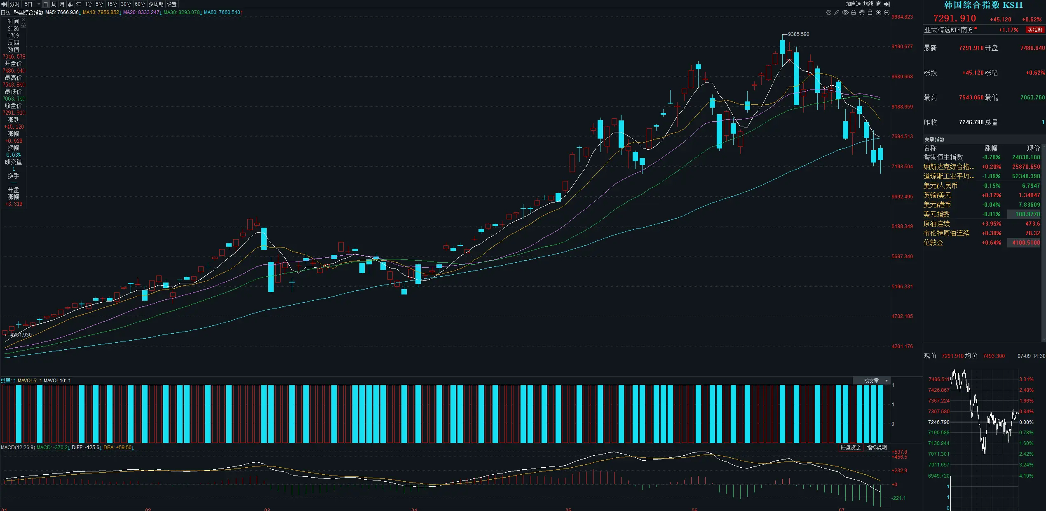Screen dimensions: 1046x511
Task: Select weekly 周 period tab
Action: (54, 4)
